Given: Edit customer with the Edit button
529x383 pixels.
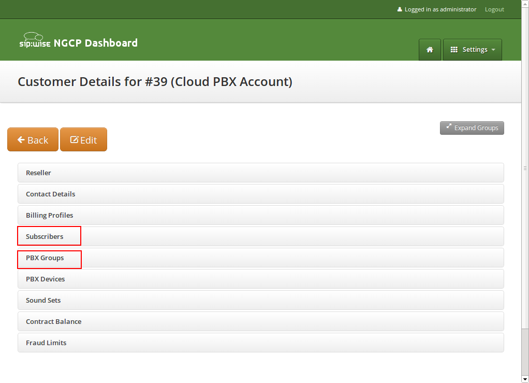Looking at the screenshot, I should point(83,139).
